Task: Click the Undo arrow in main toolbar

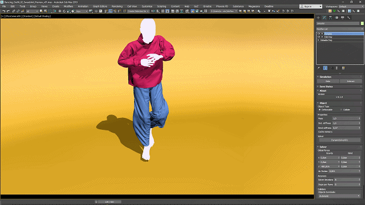Action: pos(4,11)
